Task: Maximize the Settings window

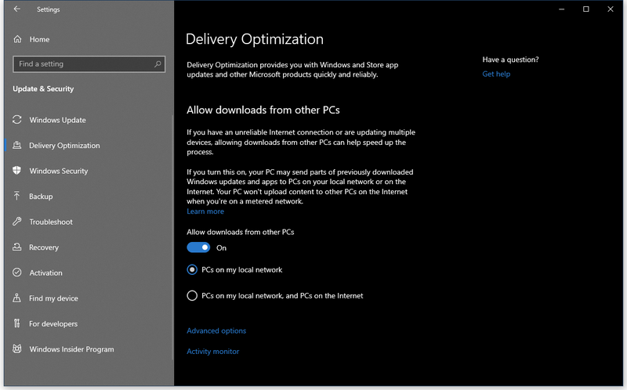Action: pyautogui.click(x=585, y=9)
